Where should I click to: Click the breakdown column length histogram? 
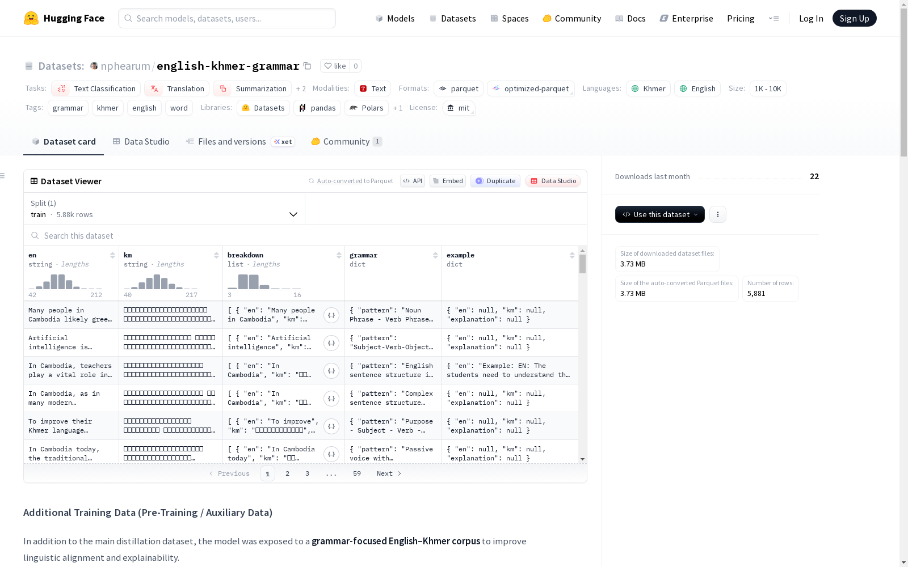click(x=264, y=282)
